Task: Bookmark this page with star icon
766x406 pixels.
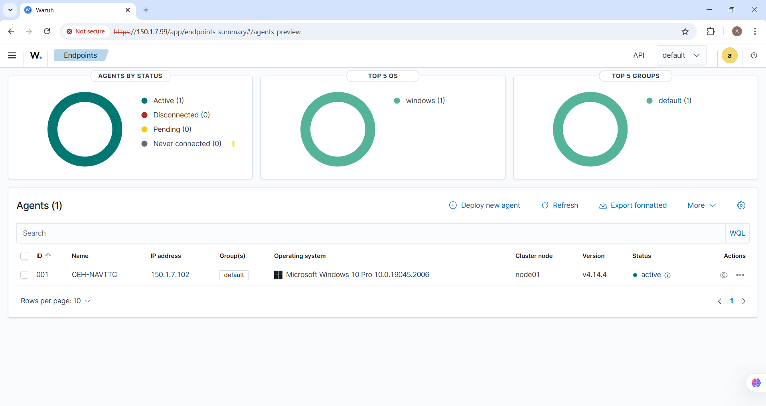Action: click(x=685, y=32)
